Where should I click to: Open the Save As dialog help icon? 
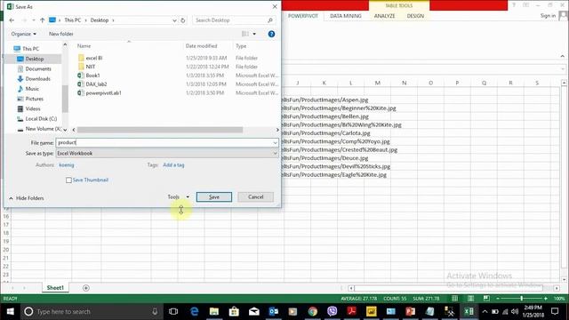coord(271,34)
